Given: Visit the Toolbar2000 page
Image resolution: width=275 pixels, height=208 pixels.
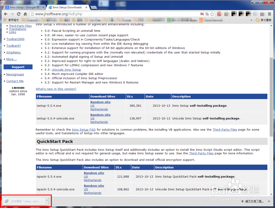Looking at the screenshot, I should click(15, 39).
